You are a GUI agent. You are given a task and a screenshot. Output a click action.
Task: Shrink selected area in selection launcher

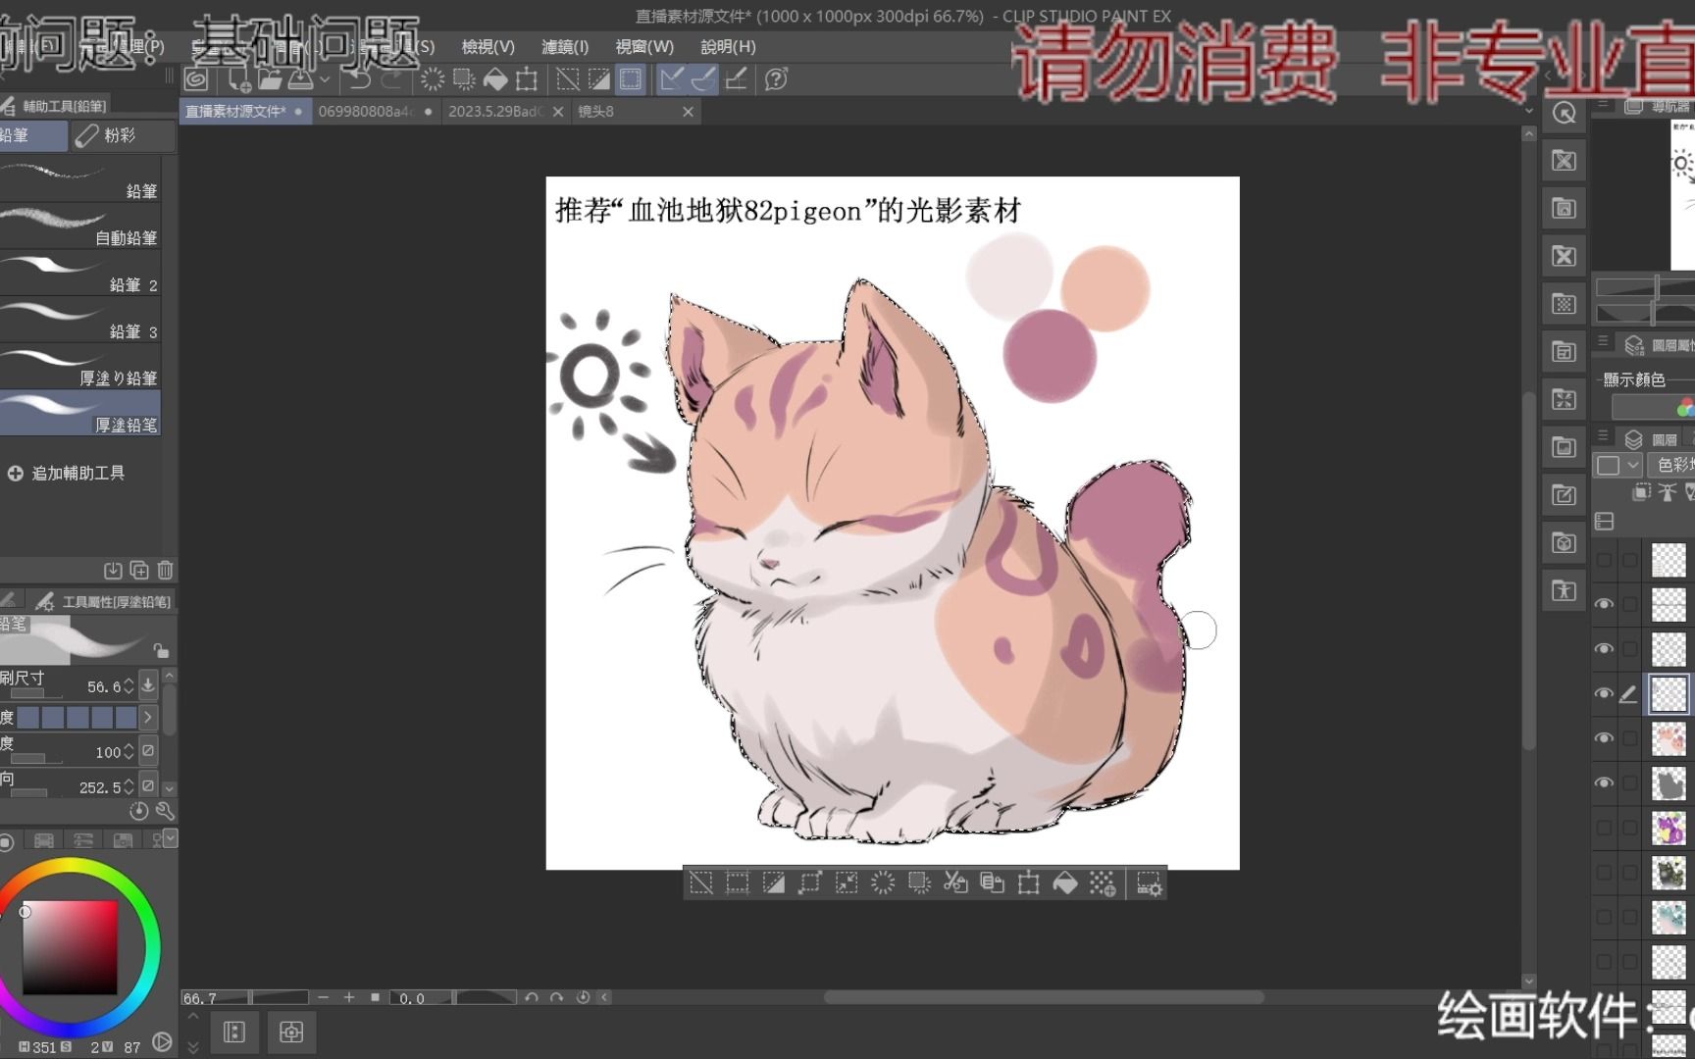click(x=847, y=883)
